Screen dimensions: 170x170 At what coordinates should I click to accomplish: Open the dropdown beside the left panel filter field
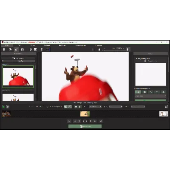(27, 61)
